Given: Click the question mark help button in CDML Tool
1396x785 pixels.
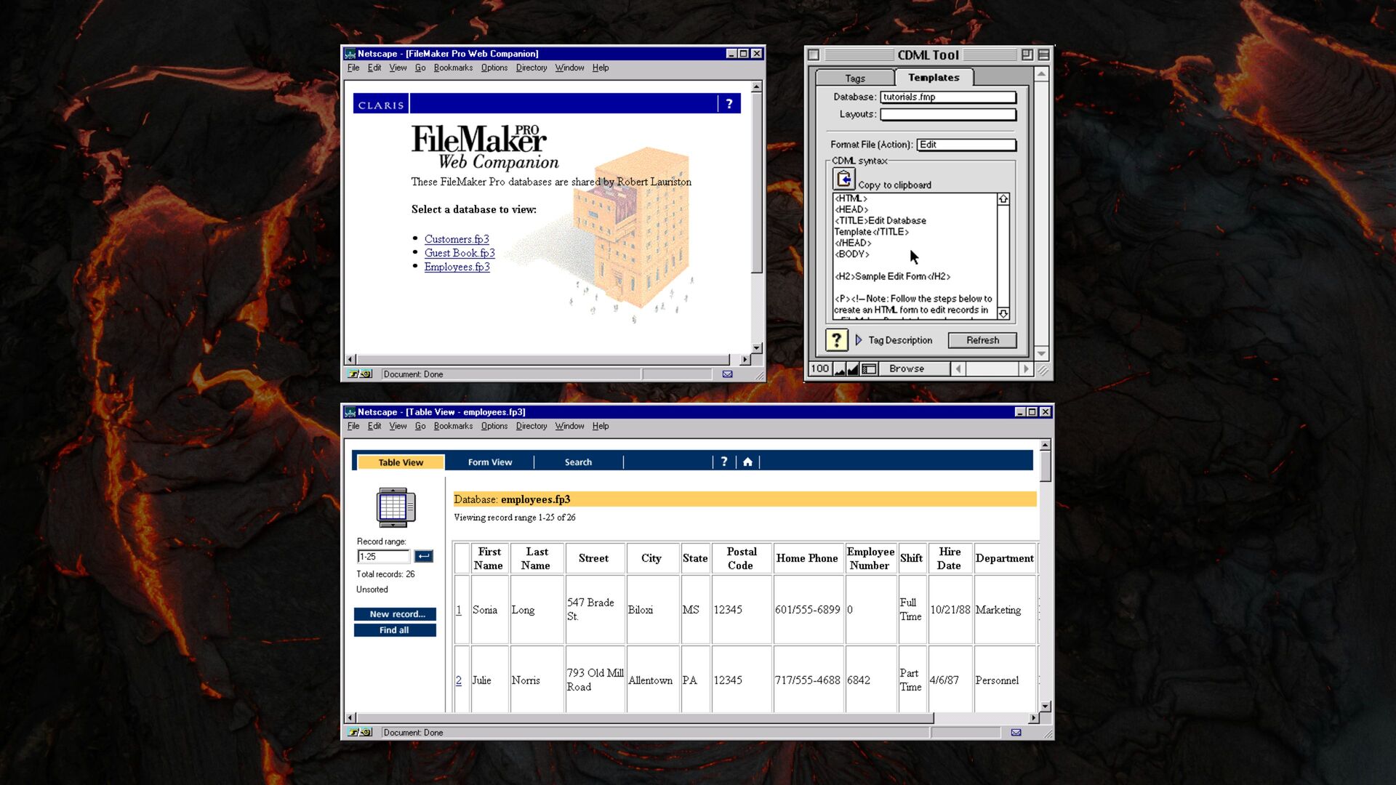Looking at the screenshot, I should (836, 340).
